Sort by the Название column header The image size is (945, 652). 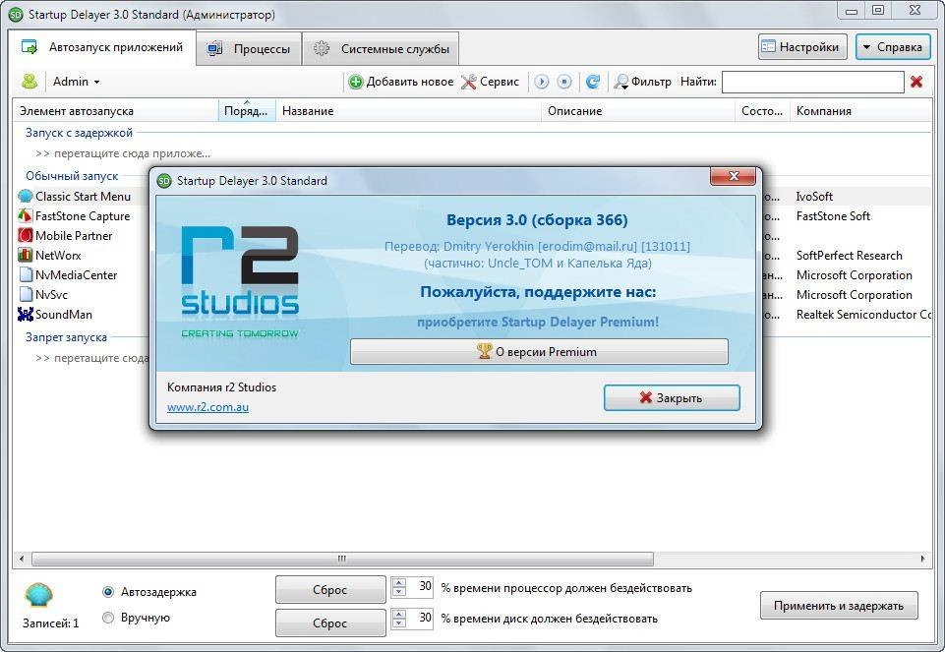tap(409, 111)
